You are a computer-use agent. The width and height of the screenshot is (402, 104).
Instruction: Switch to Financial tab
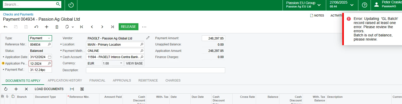pos(97,81)
